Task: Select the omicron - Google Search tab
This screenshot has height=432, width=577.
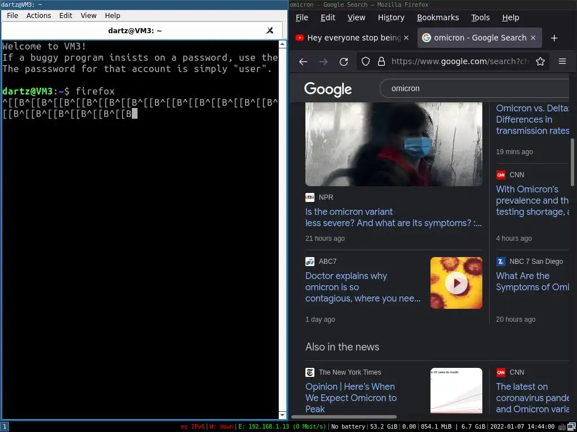Action: tap(480, 38)
